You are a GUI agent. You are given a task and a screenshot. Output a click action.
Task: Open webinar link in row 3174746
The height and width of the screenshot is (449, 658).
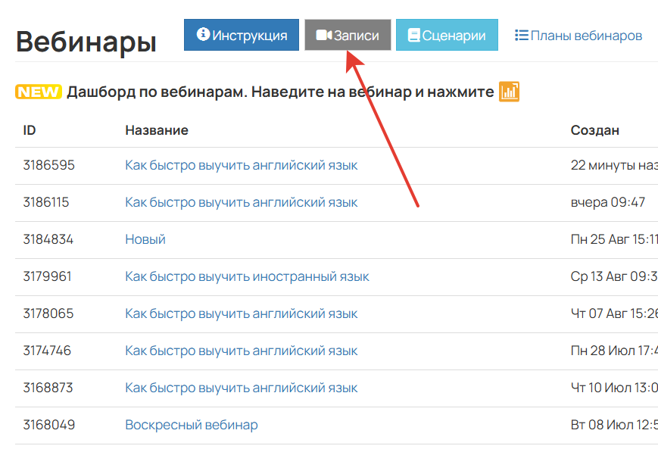[x=241, y=351]
